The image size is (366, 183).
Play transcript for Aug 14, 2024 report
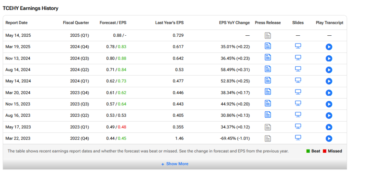coord(329,70)
